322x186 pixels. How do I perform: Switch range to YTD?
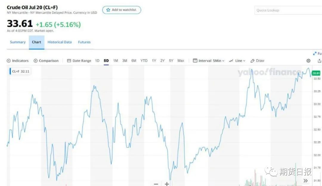point(144,61)
